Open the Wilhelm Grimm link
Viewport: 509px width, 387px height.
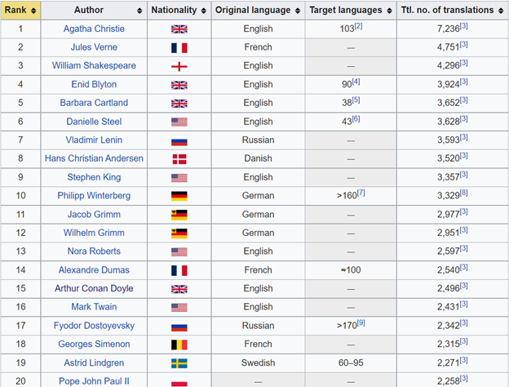coord(94,233)
